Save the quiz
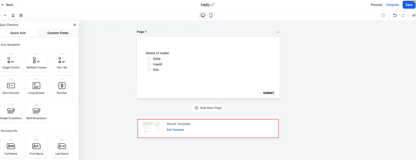 tap(409, 5)
